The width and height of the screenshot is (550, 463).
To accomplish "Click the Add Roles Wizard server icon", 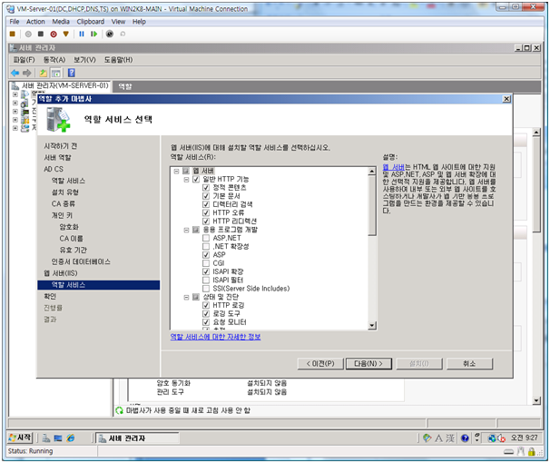I will tap(58, 120).
